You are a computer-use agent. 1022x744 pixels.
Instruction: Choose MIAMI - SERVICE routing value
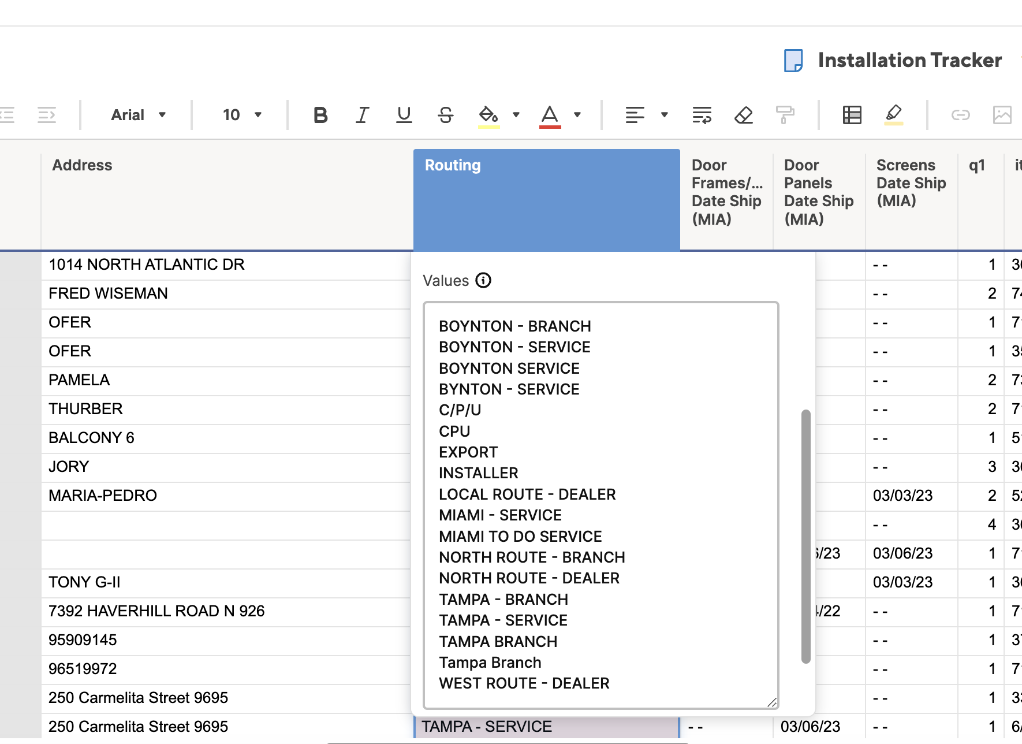coord(500,515)
